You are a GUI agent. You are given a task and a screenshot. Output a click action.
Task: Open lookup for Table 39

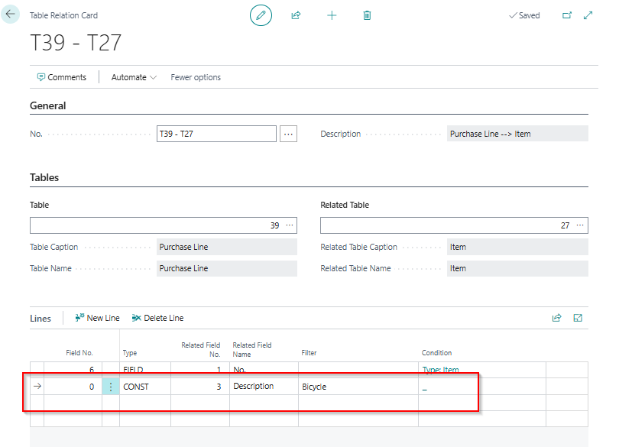pyautogui.click(x=290, y=225)
